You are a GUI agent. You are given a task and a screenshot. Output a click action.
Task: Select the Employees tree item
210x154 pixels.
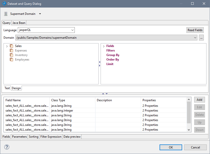[x=22, y=60]
